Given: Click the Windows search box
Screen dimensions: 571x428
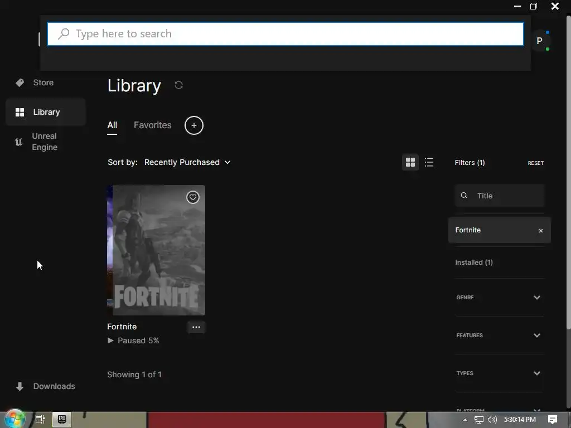Looking at the screenshot, I should pyautogui.click(x=285, y=34).
